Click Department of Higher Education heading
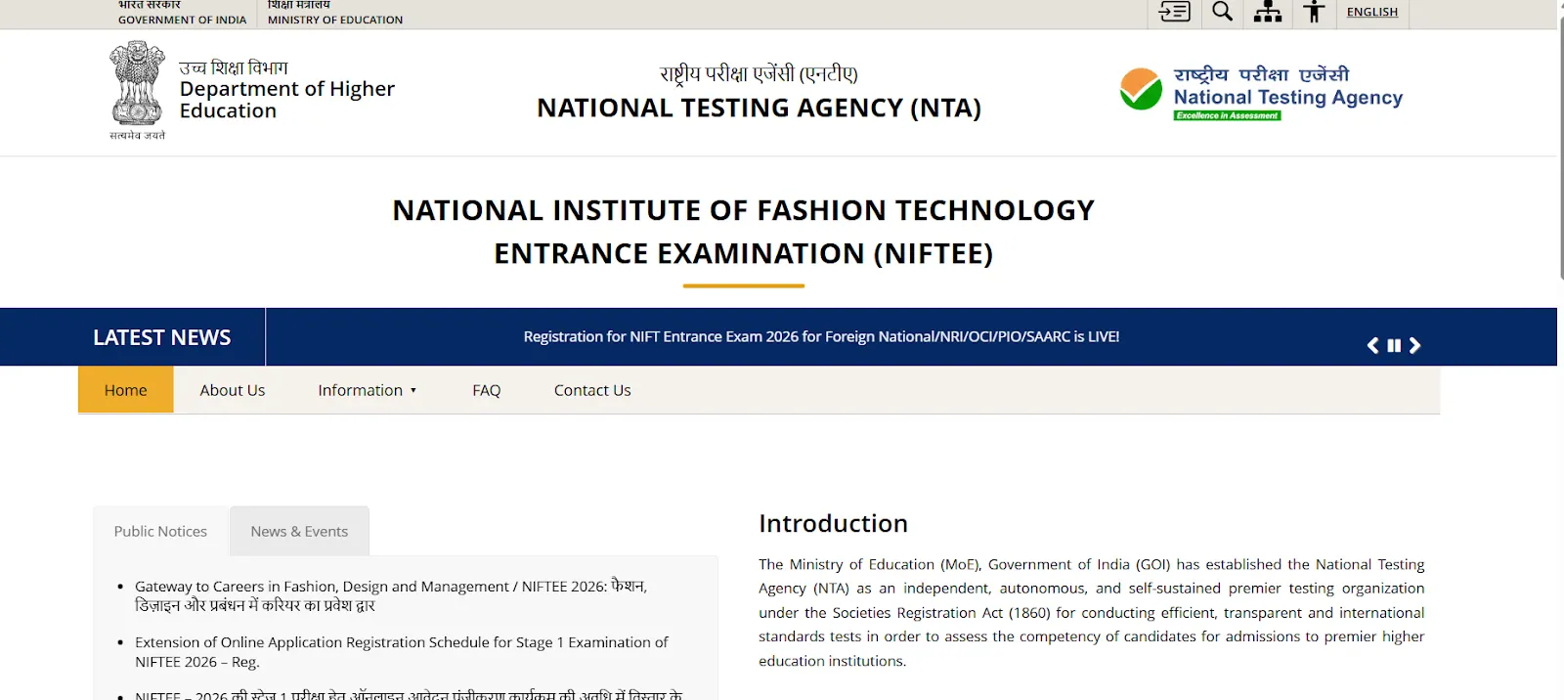 286,99
